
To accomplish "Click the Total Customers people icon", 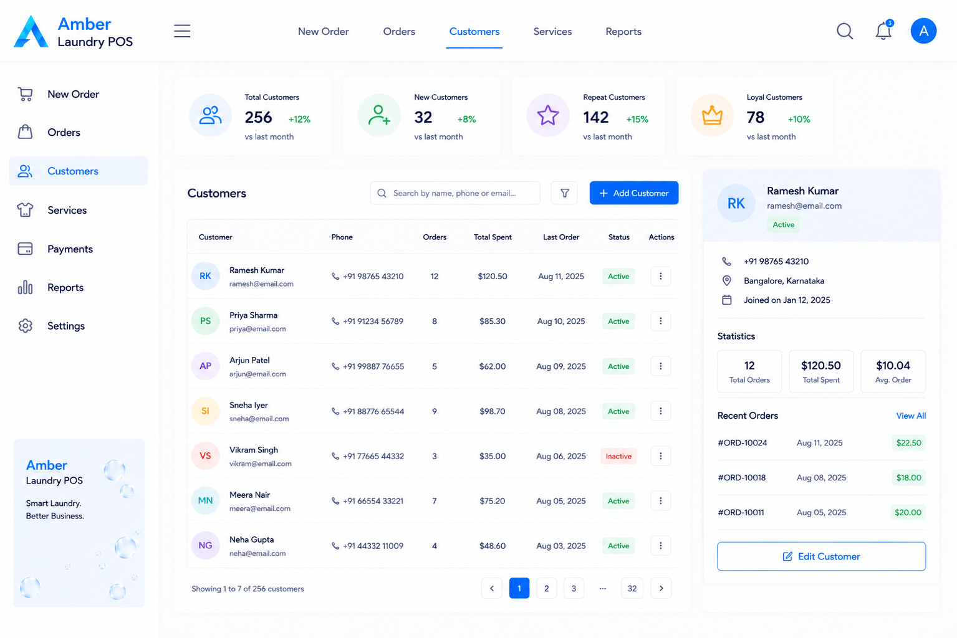I will 210,115.
